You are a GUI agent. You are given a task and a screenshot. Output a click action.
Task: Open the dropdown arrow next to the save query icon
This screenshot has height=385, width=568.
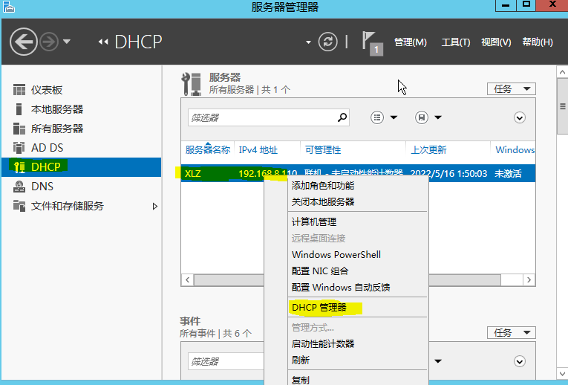pyautogui.click(x=438, y=117)
